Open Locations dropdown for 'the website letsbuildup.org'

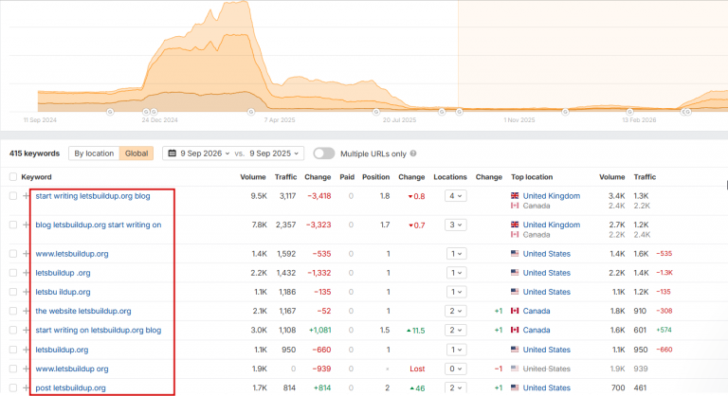click(x=455, y=311)
